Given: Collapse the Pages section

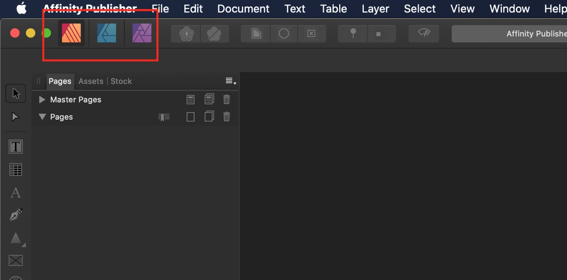Looking at the screenshot, I should pos(42,117).
